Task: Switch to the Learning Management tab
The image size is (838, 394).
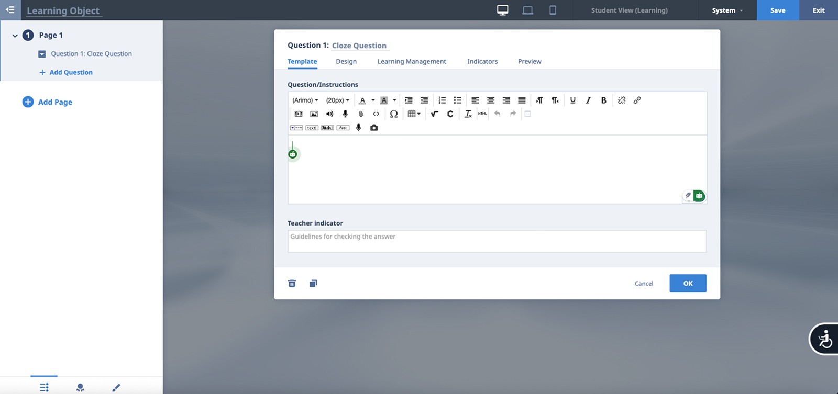Action: click(x=412, y=61)
